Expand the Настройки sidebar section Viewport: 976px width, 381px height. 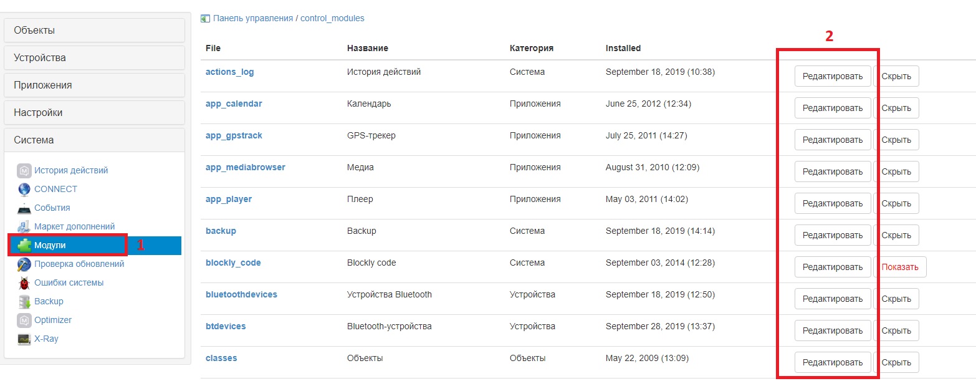(x=94, y=112)
